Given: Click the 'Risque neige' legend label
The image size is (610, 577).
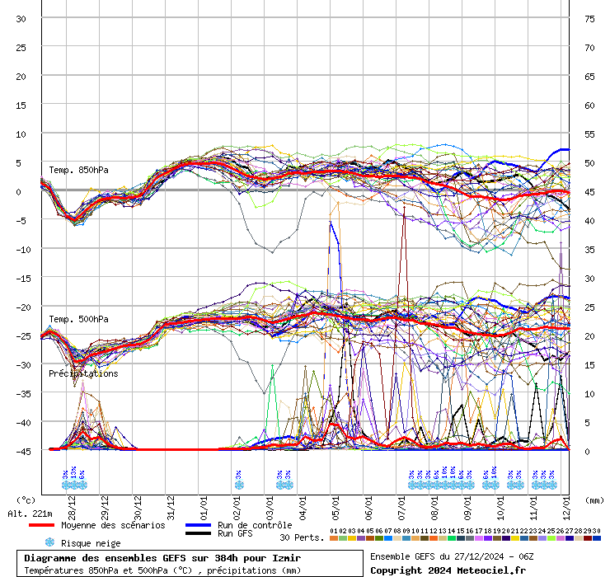Looking at the screenshot, I should point(91,543).
